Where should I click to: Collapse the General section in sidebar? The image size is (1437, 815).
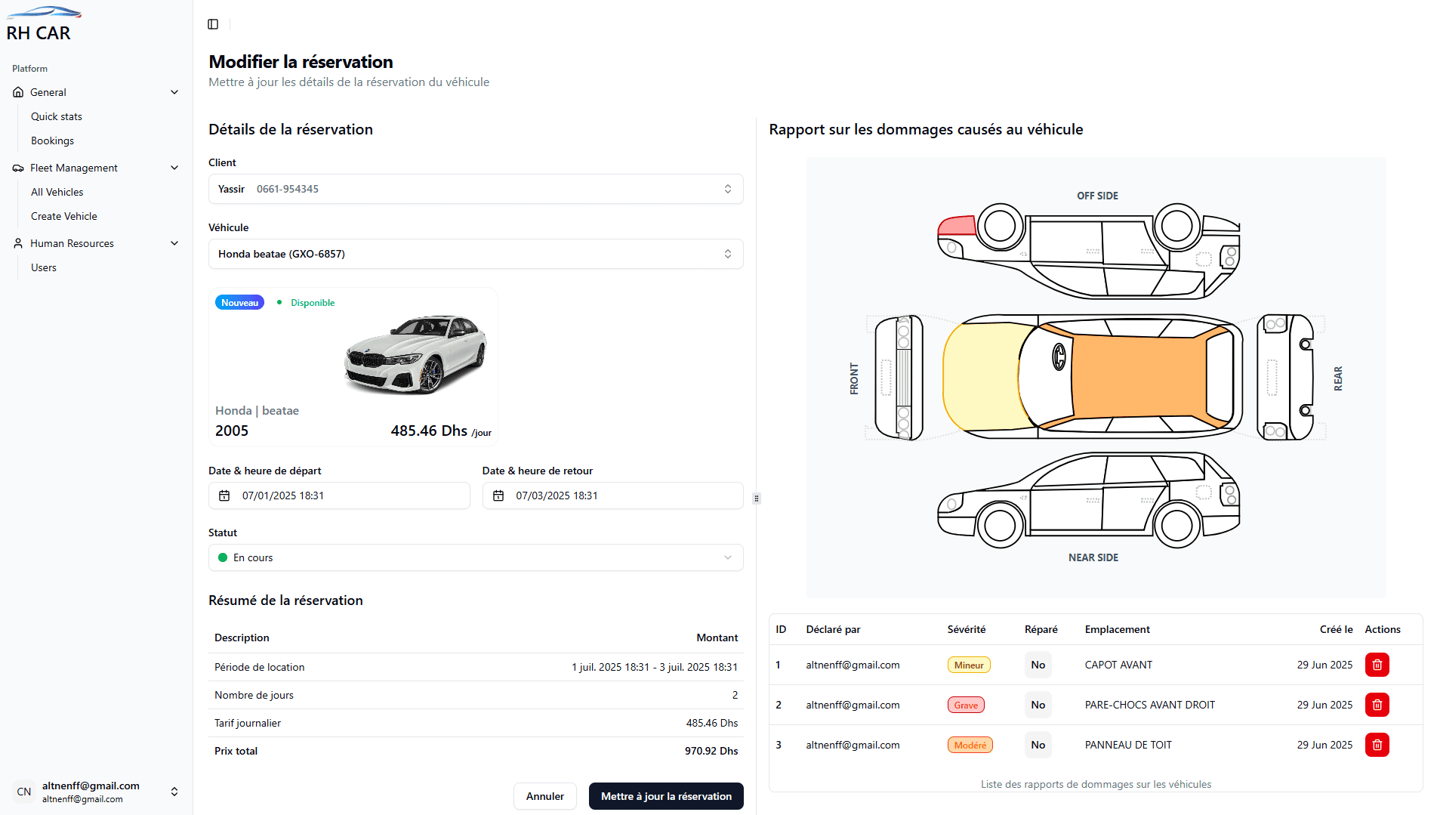[174, 91]
